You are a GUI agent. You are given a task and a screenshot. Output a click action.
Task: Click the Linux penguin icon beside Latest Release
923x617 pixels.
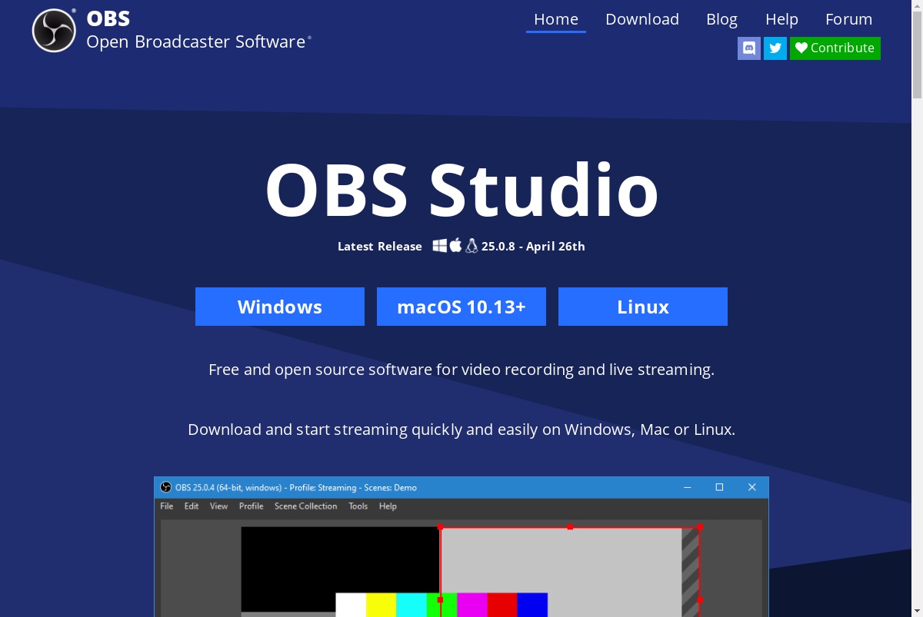click(471, 246)
